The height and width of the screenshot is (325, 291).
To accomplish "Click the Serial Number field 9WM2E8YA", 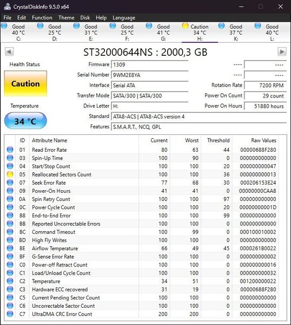I will click(x=150, y=75).
